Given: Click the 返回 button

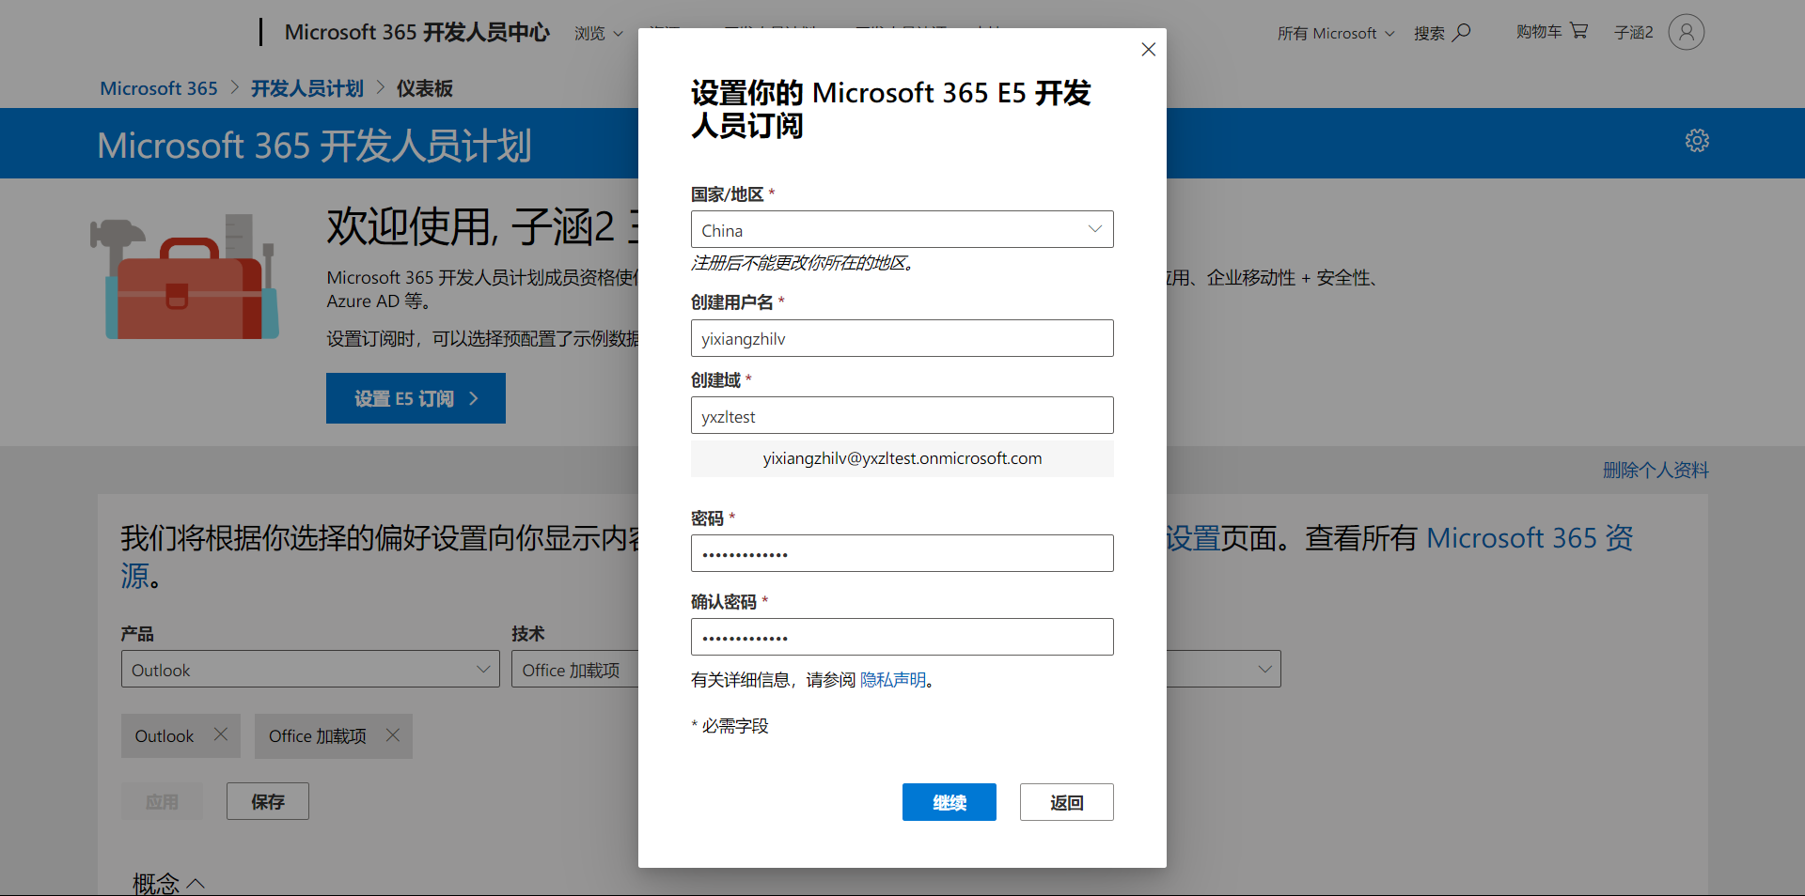Looking at the screenshot, I should 1066,802.
